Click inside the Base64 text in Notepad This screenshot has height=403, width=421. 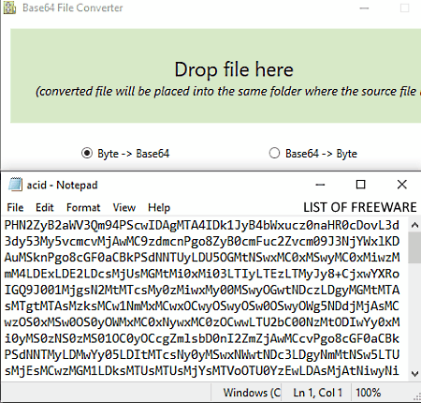[x=202, y=298]
